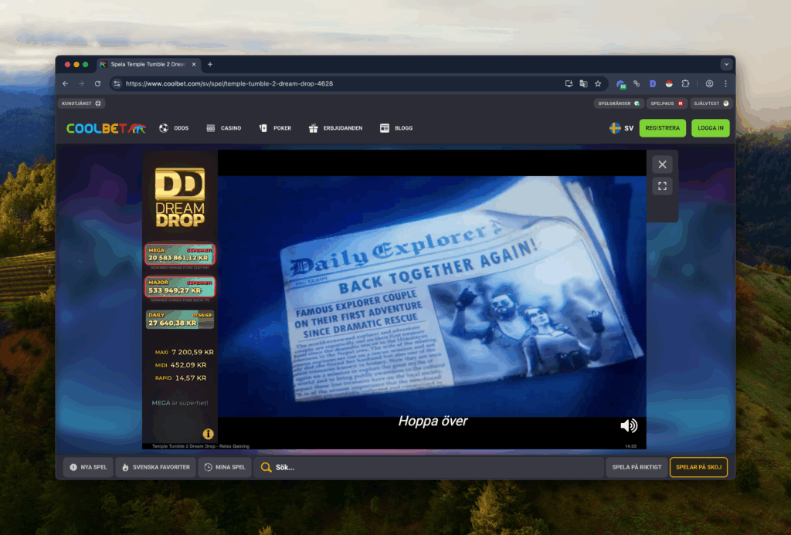Open the SV language selector

[x=622, y=128]
